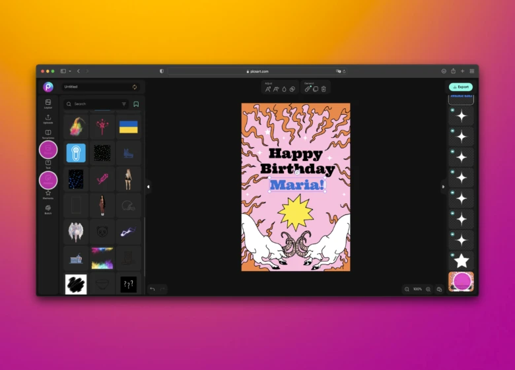Delete selected element with trash icon
Image resolution: width=515 pixels, height=370 pixels.
coord(324,88)
